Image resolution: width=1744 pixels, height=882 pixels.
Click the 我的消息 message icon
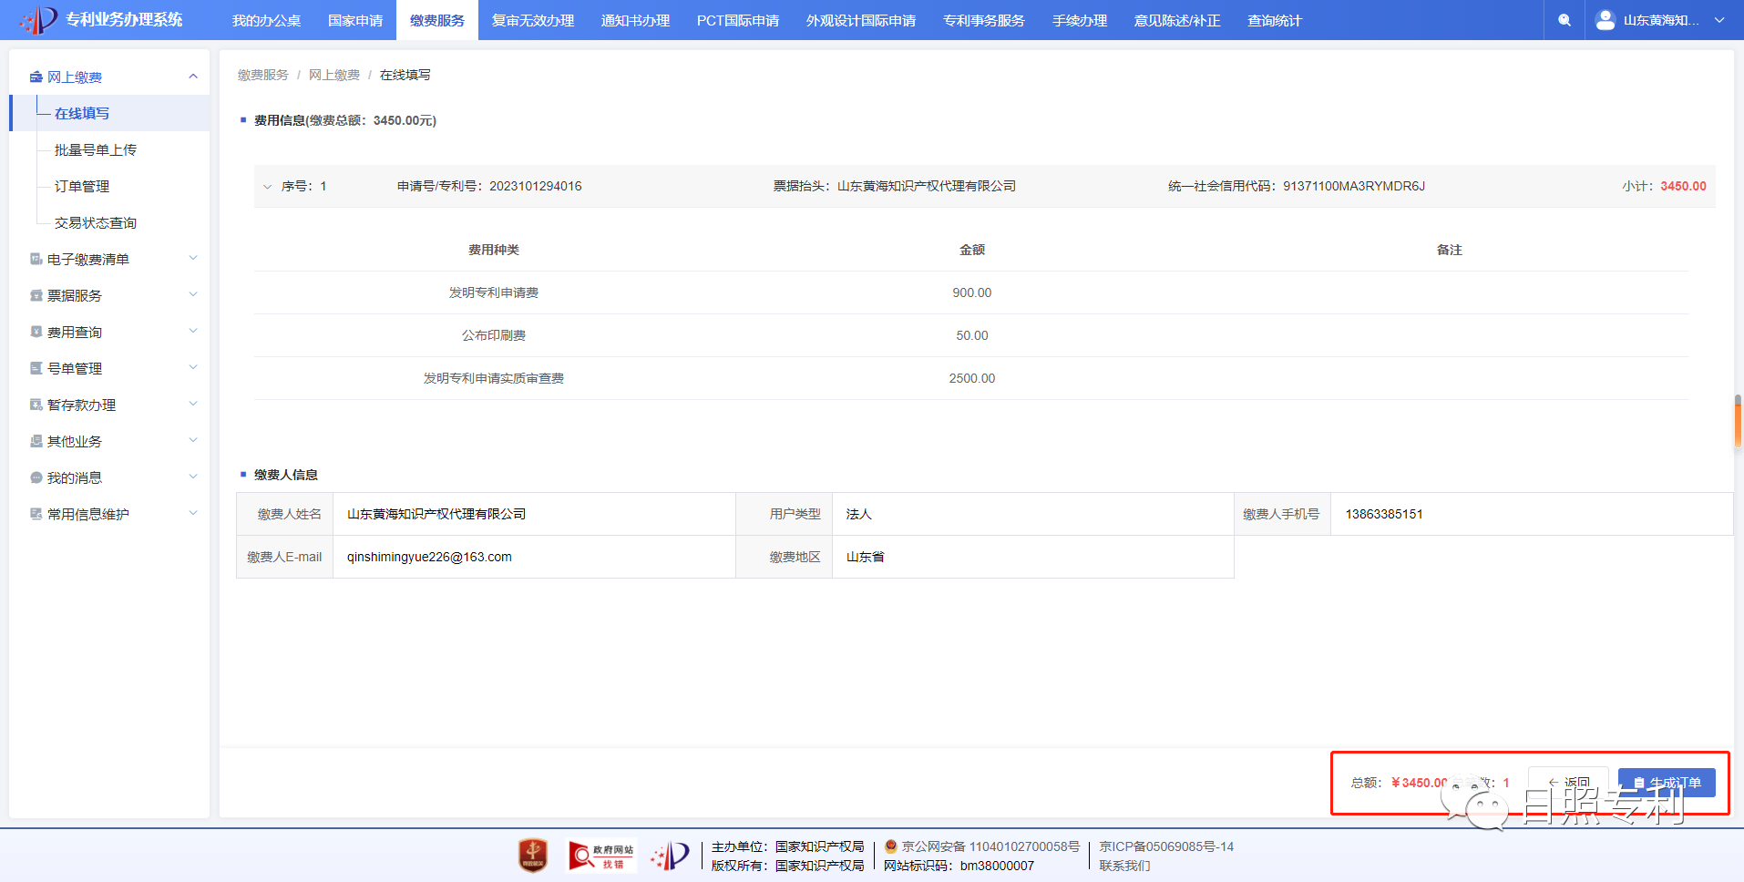tap(36, 478)
